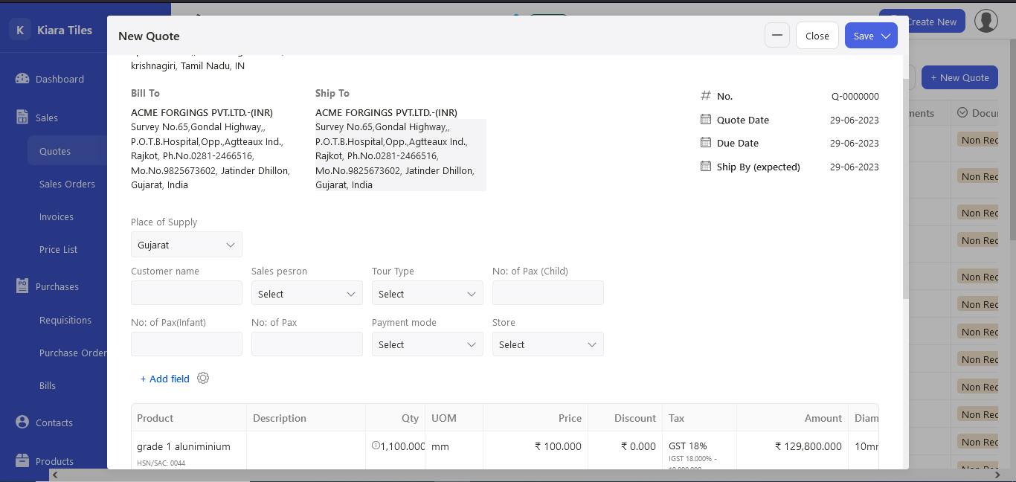Viewport: 1016px width, 482px height.
Task: Click the field settings gear icon
Action: tap(203, 378)
